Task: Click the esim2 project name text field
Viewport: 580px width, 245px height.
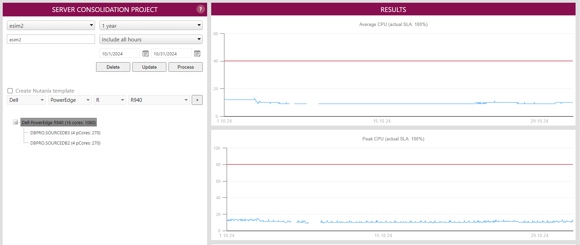Action: click(x=51, y=40)
